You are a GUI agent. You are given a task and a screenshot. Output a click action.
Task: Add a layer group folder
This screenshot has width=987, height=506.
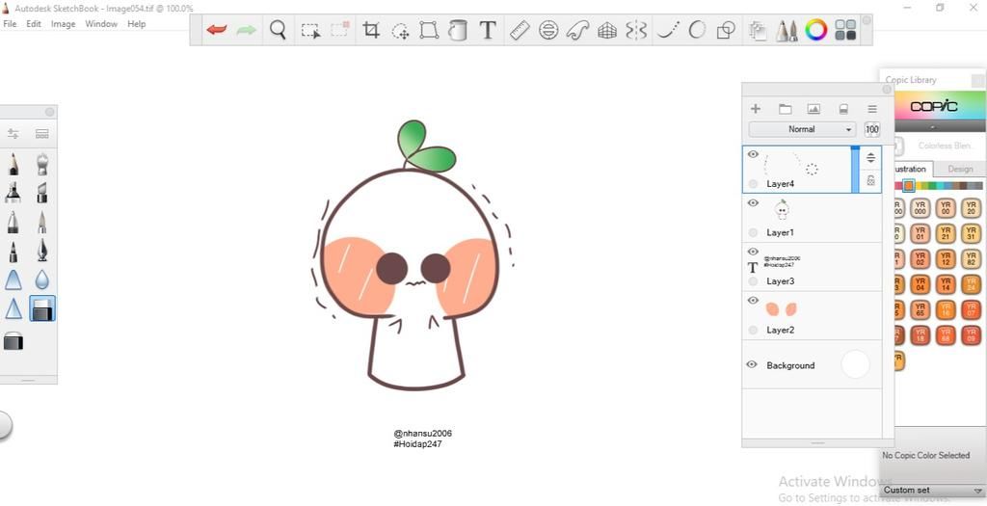(x=785, y=109)
